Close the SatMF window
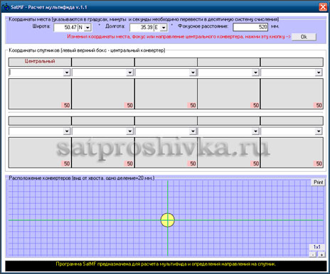This screenshot has height=274, width=330. coord(323,7)
